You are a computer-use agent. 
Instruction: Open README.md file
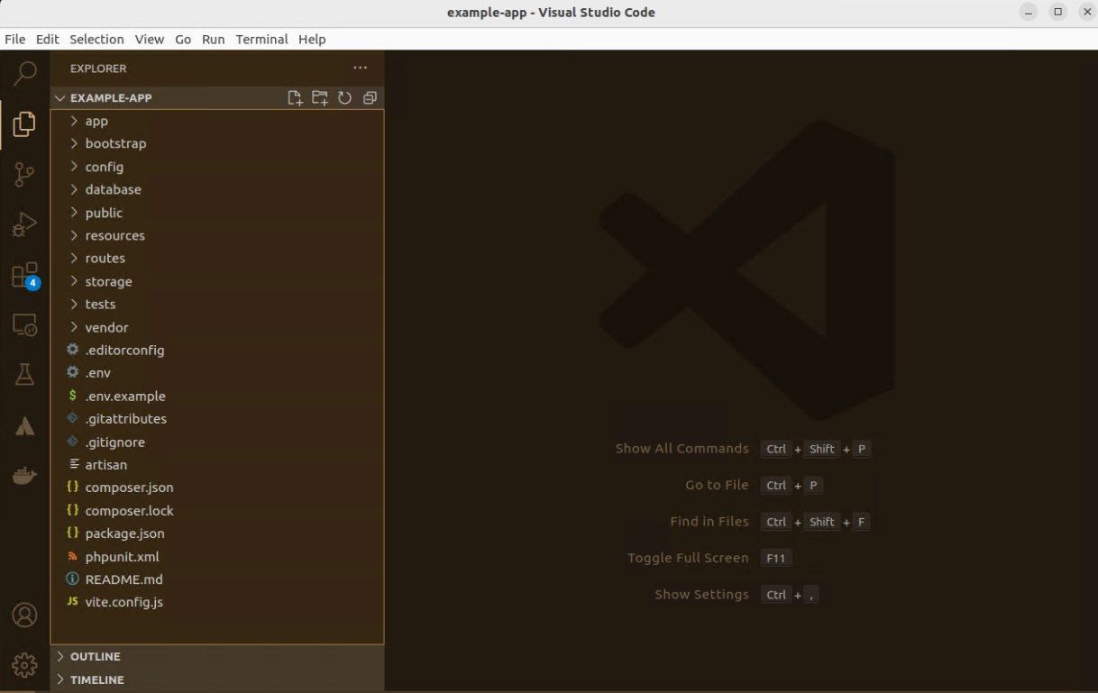coord(217,579)
